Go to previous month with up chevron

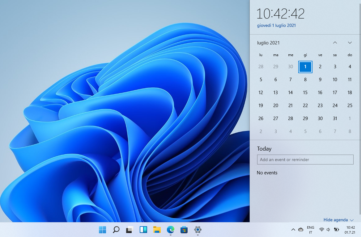pos(335,43)
